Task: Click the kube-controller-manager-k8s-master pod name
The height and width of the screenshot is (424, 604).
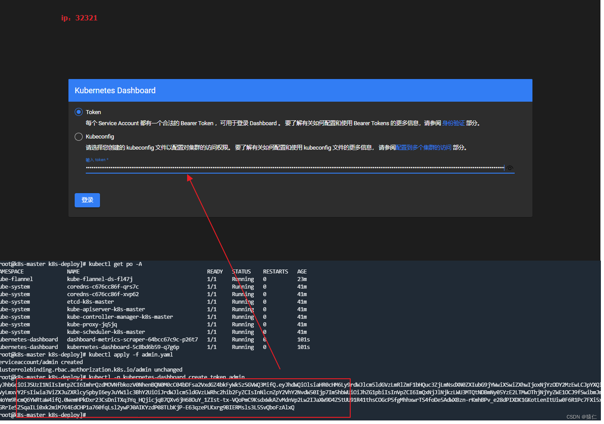Action: pos(120,317)
